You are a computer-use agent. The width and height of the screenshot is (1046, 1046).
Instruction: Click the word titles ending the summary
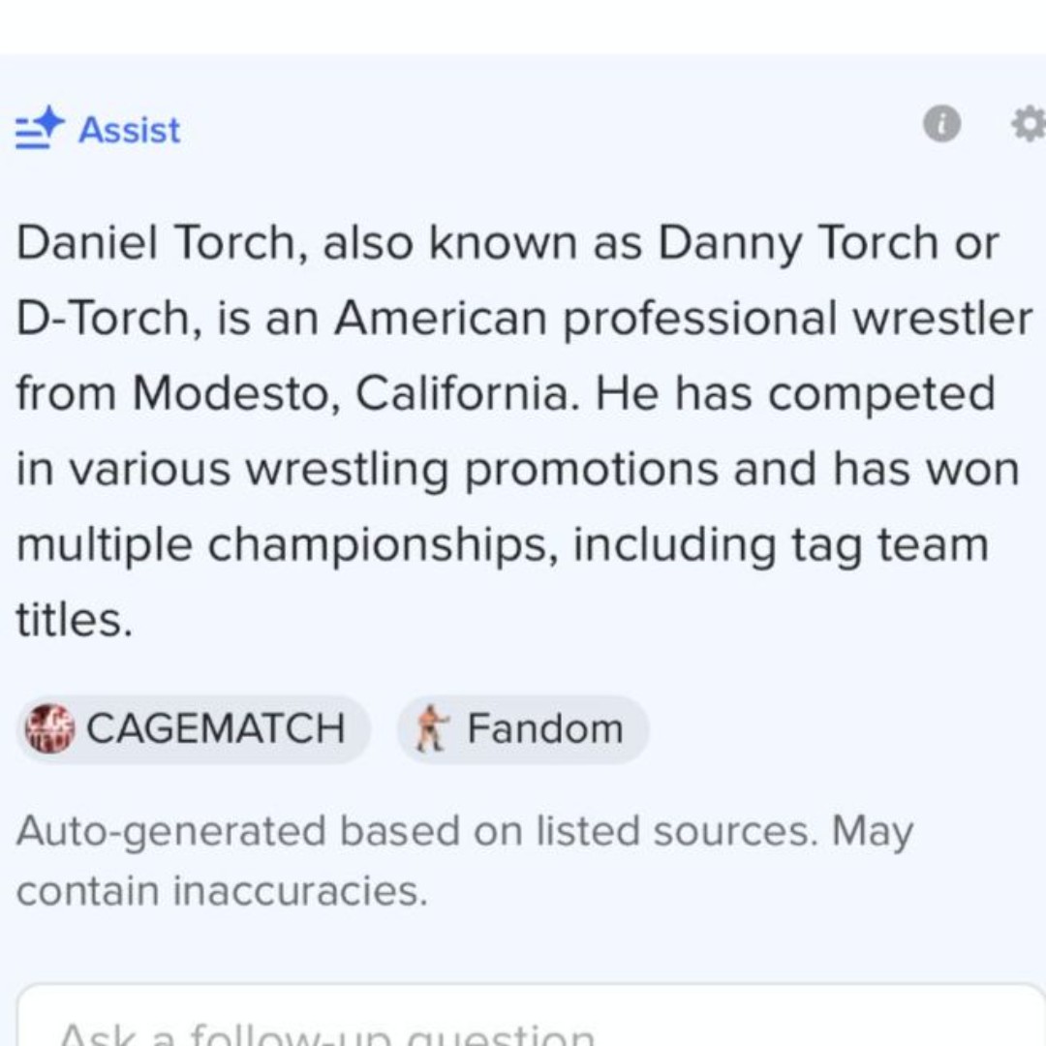[x=74, y=620]
